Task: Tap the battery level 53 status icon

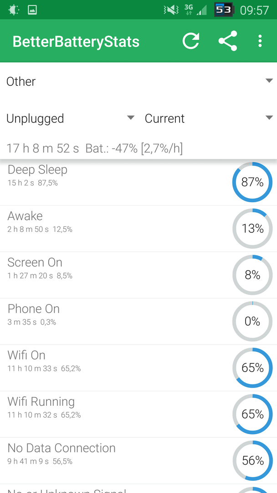Action: [223, 10]
